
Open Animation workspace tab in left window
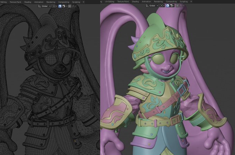click(x=39, y=2)
